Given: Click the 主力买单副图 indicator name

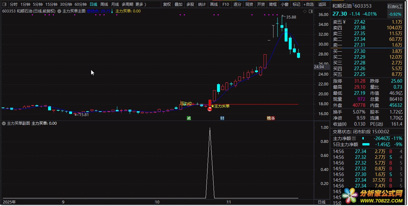Looking at the screenshot, I should click(x=18, y=123).
